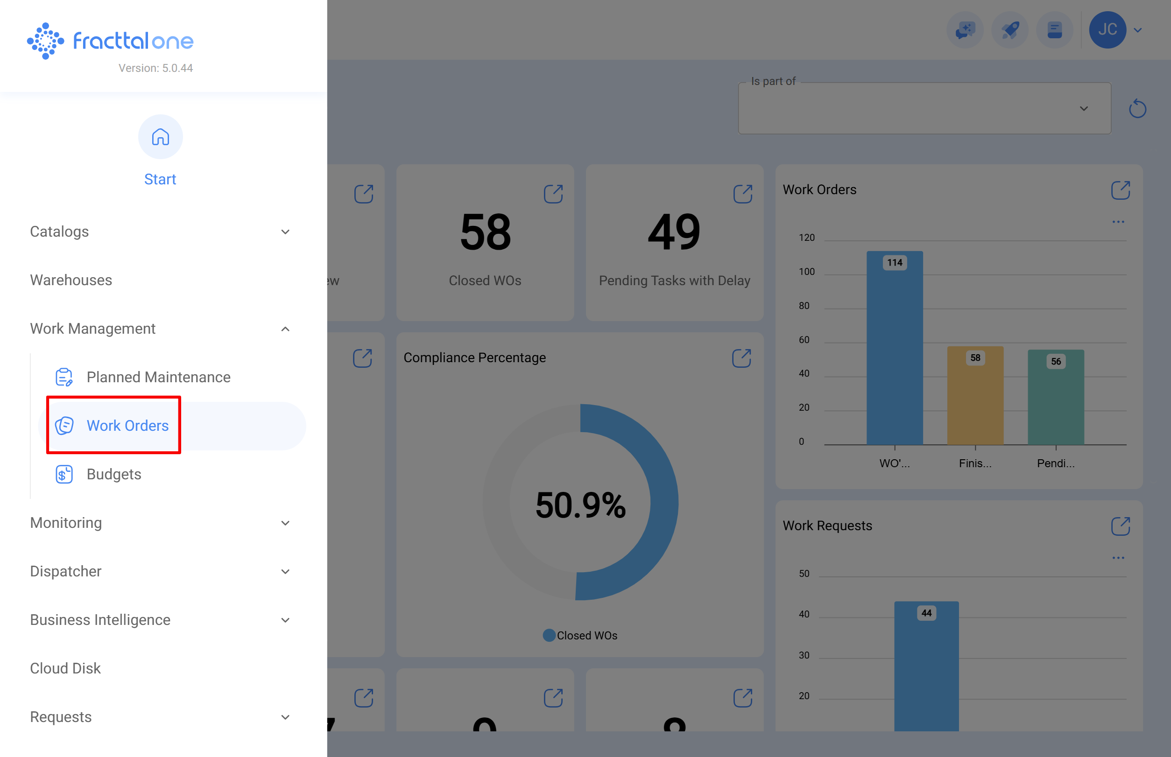Screen dimensions: 1171x757
Task: Click Work Requests chart three-dot options
Action: tap(1118, 558)
